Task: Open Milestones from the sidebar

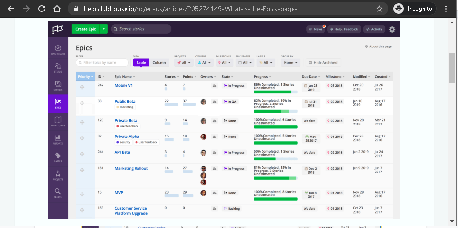Action: (x=58, y=121)
